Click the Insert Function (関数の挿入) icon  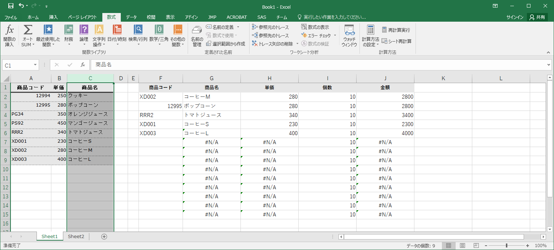click(9, 35)
